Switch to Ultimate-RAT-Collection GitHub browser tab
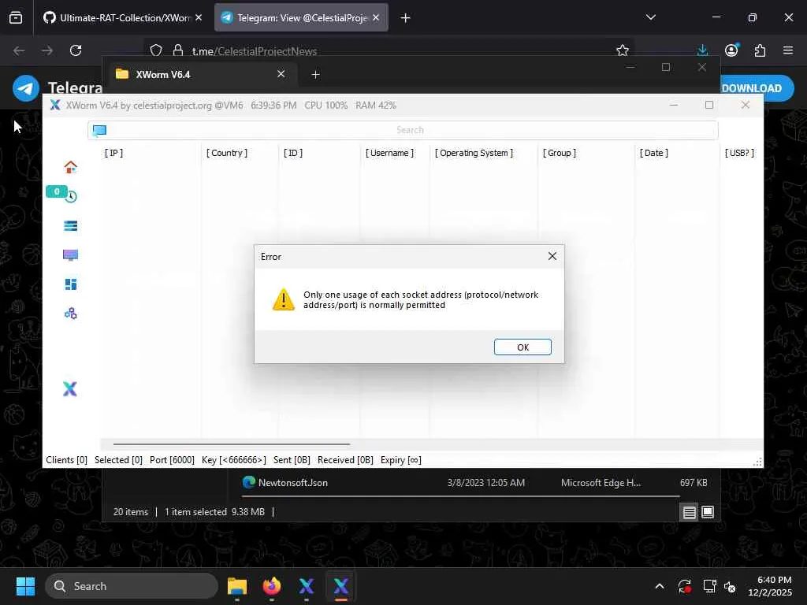Viewport: 807px width, 605px height. [x=122, y=18]
